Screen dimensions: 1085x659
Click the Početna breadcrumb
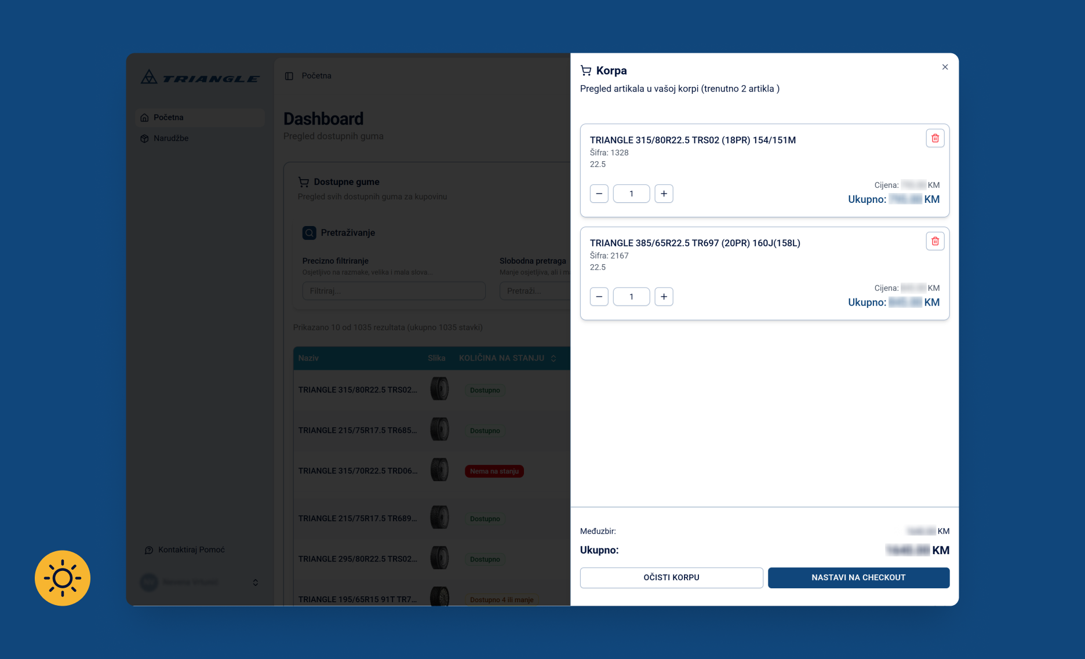coord(316,76)
